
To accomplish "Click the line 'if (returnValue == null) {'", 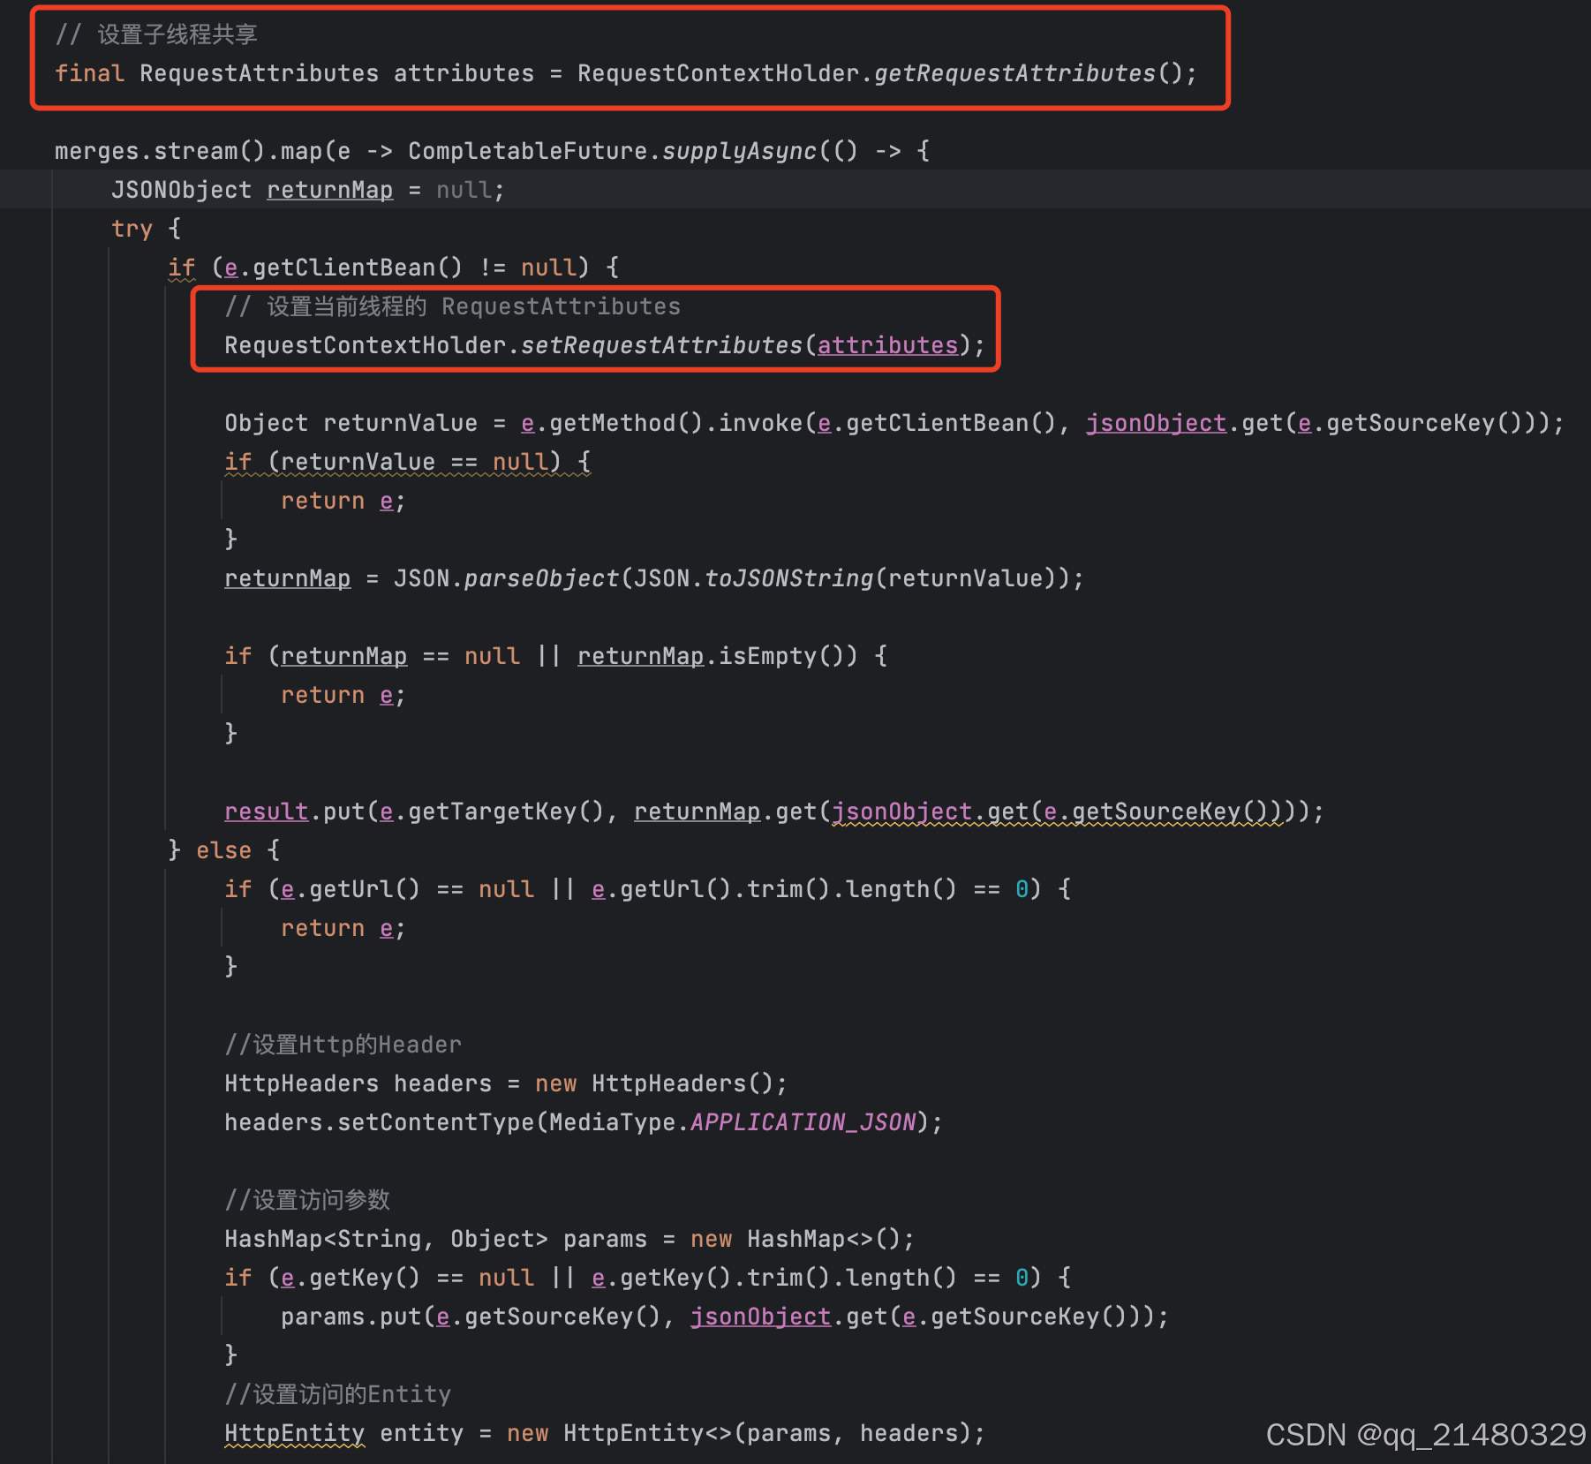I will click(x=407, y=462).
